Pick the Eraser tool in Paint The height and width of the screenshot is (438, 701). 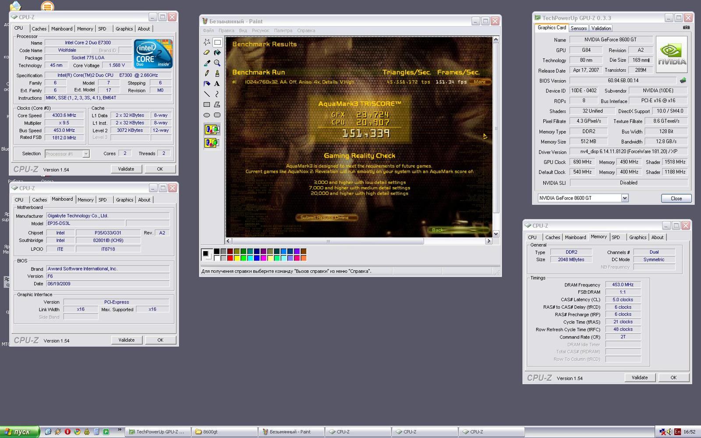point(207,53)
